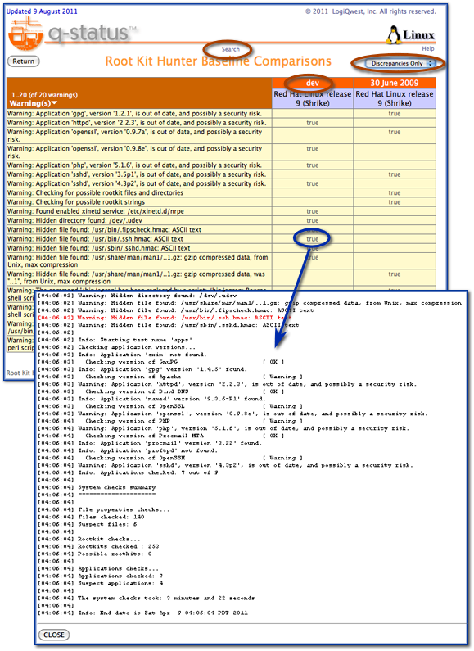Select the 'openssl' version '0.9.8e' table row
Screen dimensions: 474x651
click(221, 152)
